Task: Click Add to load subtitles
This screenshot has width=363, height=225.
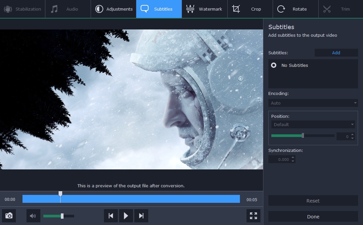Action: click(336, 53)
